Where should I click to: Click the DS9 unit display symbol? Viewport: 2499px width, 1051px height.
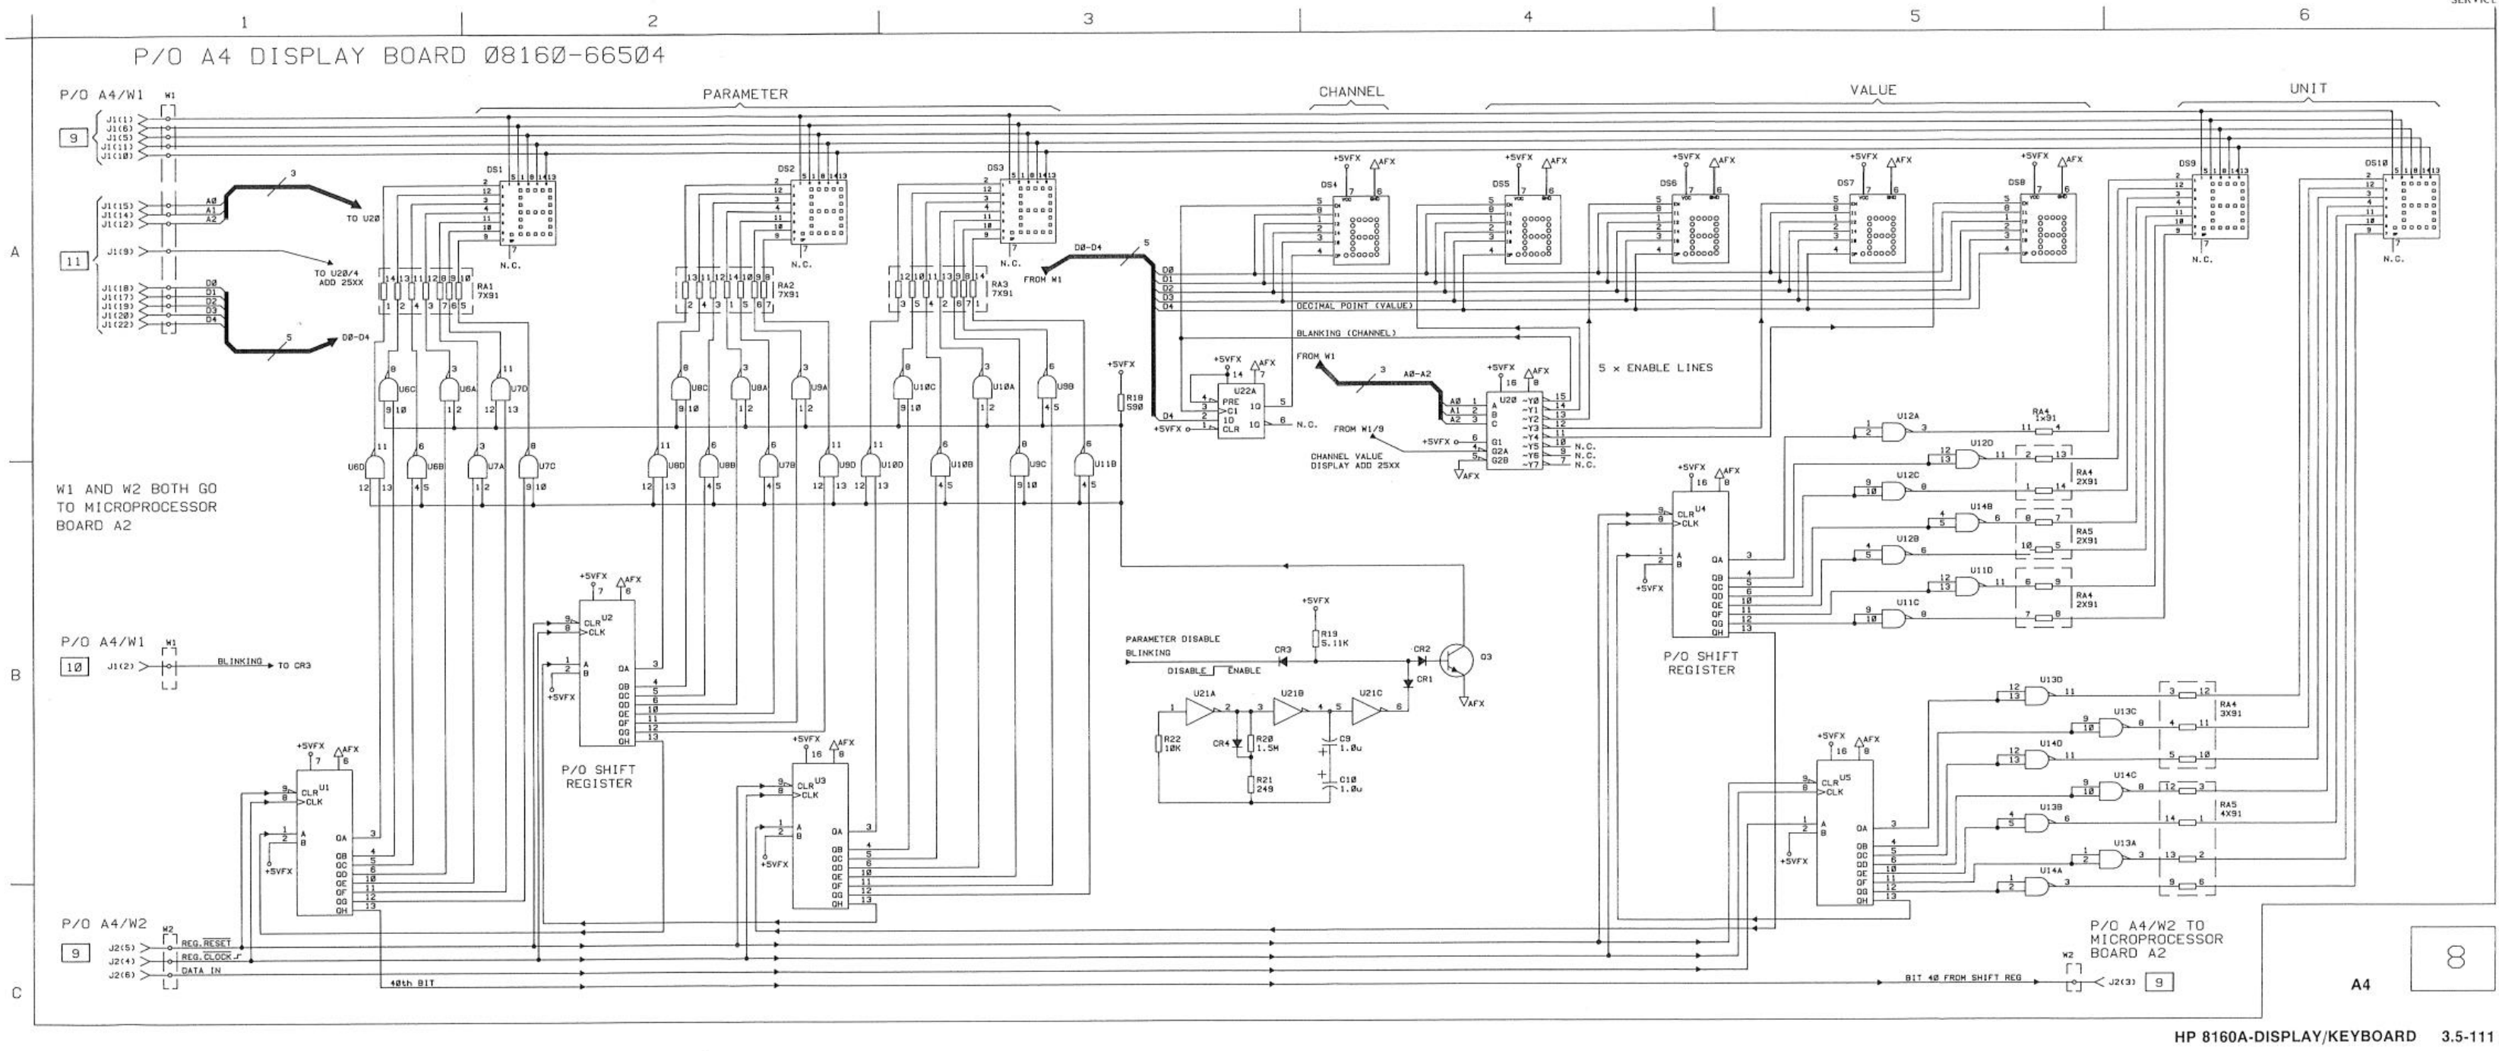coord(2222,207)
